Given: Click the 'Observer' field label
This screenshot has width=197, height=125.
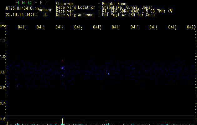Looking at the screenshot, I should click(65, 3).
